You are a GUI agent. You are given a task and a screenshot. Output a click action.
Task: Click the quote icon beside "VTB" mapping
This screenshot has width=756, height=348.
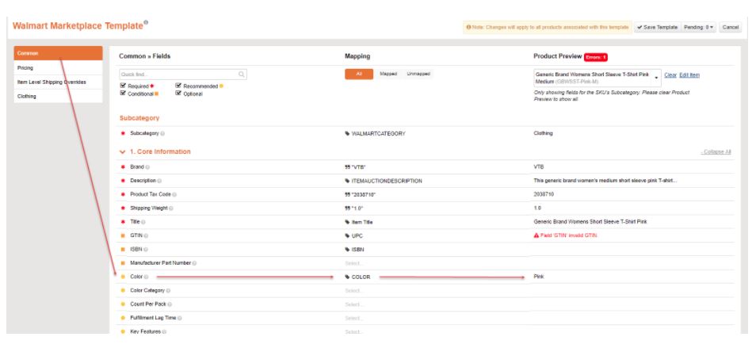point(347,167)
